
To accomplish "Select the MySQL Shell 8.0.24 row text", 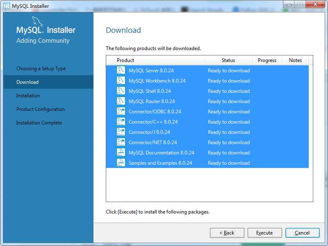I will [x=150, y=91].
